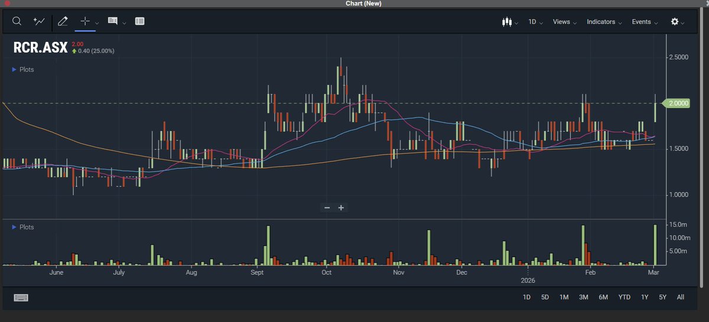Select the YTD time range
The image size is (709, 322).
click(x=624, y=297)
